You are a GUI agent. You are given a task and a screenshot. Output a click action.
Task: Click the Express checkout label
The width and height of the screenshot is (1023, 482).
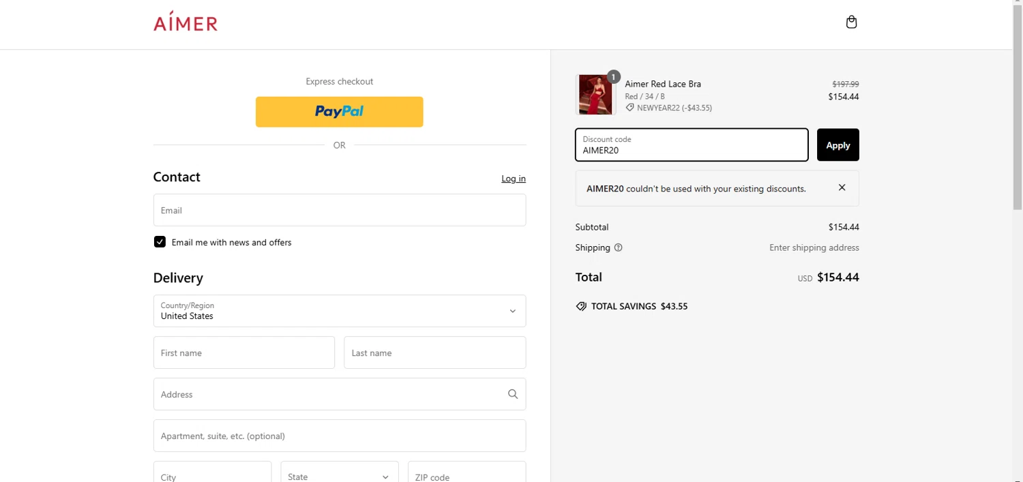point(340,81)
